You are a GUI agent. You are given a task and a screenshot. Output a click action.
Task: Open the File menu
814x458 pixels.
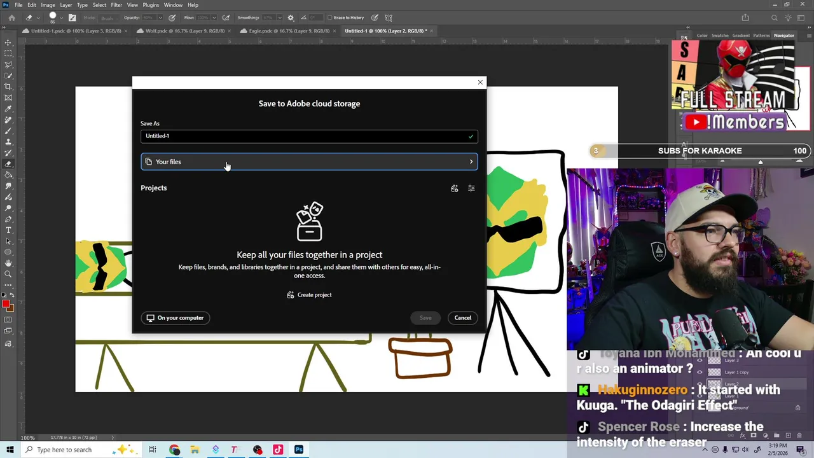point(18,5)
